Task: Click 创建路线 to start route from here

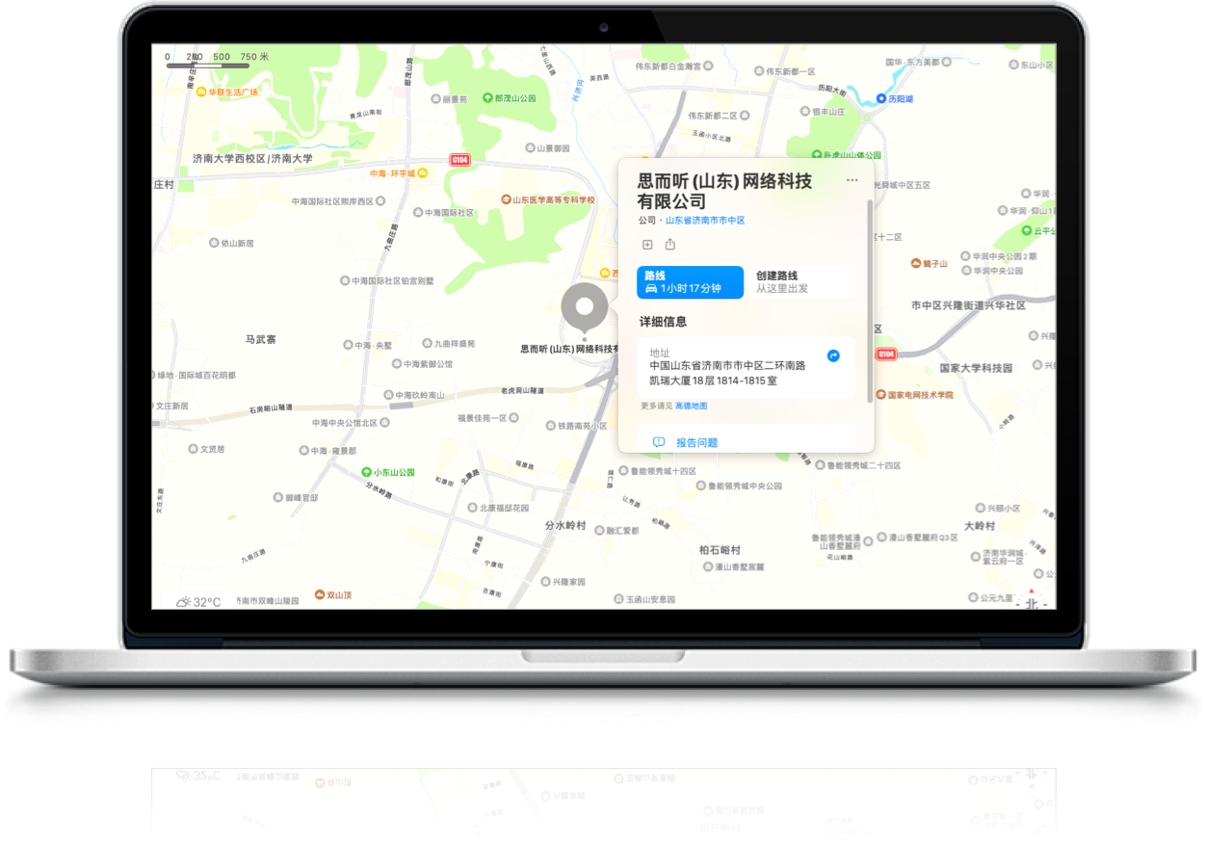Action: tap(800, 282)
